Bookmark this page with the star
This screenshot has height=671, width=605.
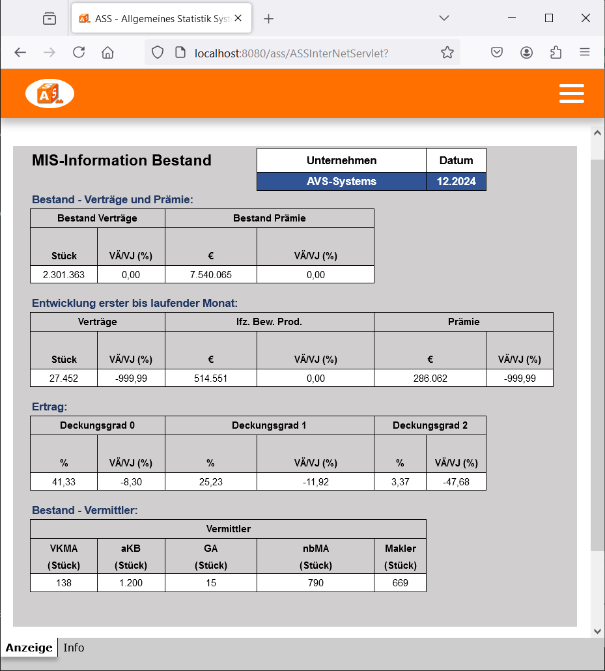[x=447, y=53]
